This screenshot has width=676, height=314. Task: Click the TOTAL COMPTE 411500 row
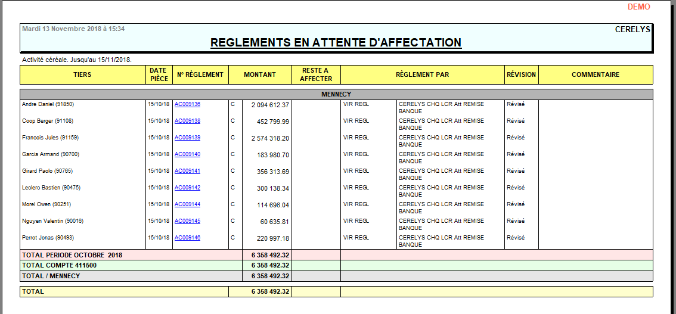pos(59,266)
